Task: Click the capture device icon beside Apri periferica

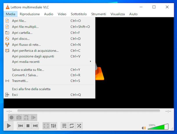Action: 7,51
